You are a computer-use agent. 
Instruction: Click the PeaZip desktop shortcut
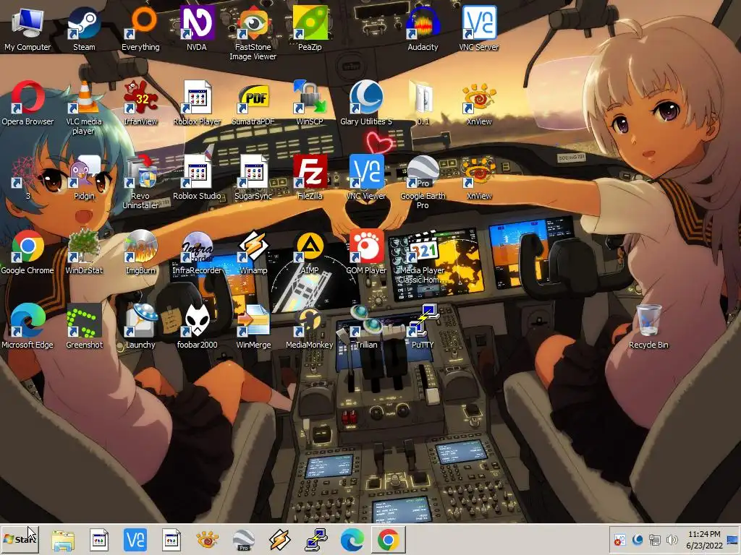pyautogui.click(x=310, y=28)
